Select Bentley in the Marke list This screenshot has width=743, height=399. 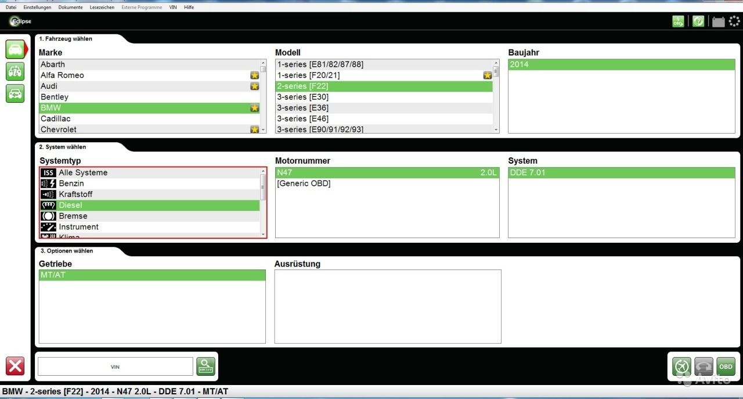[150, 97]
